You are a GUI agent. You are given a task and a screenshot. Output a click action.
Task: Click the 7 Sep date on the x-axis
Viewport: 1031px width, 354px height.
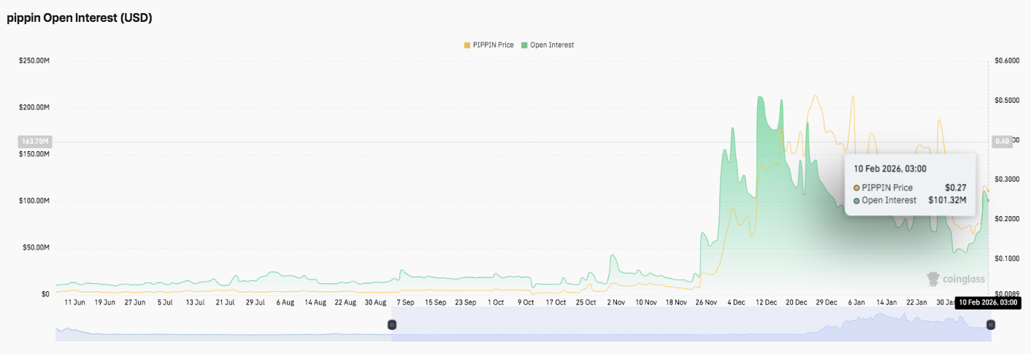405,302
